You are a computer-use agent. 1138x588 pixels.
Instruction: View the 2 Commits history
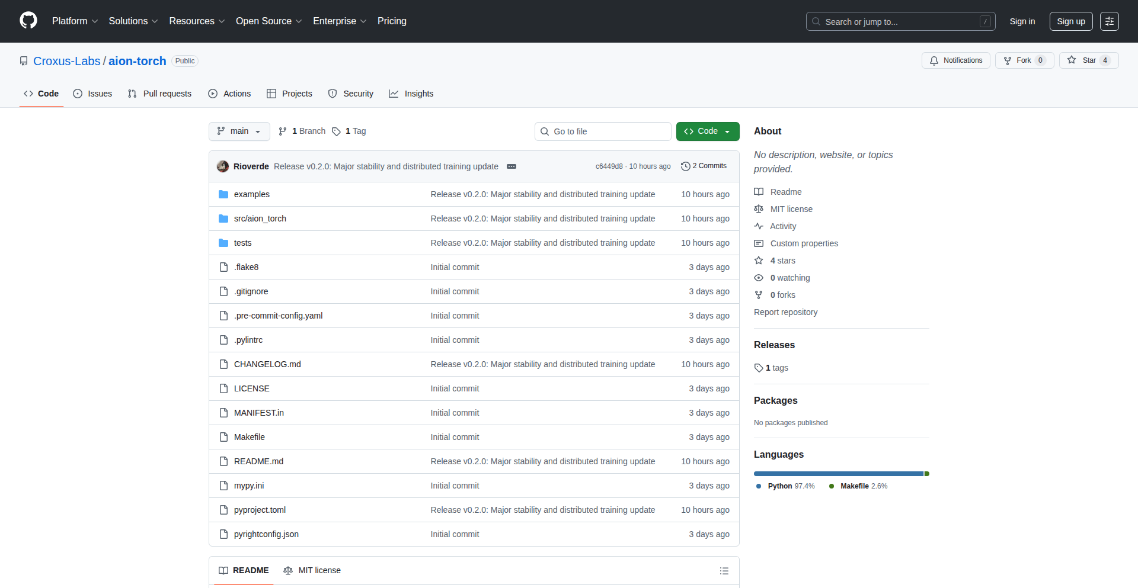coord(704,166)
